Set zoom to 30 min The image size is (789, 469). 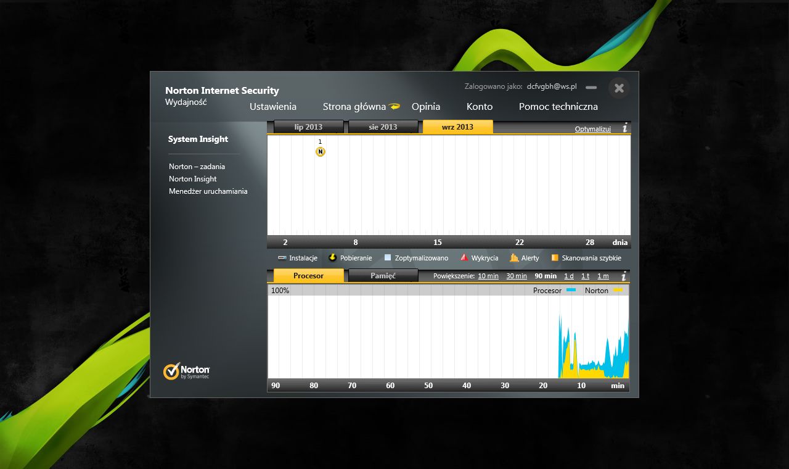pos(517,276)
